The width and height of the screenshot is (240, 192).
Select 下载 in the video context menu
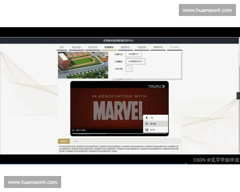pos(152,118)
